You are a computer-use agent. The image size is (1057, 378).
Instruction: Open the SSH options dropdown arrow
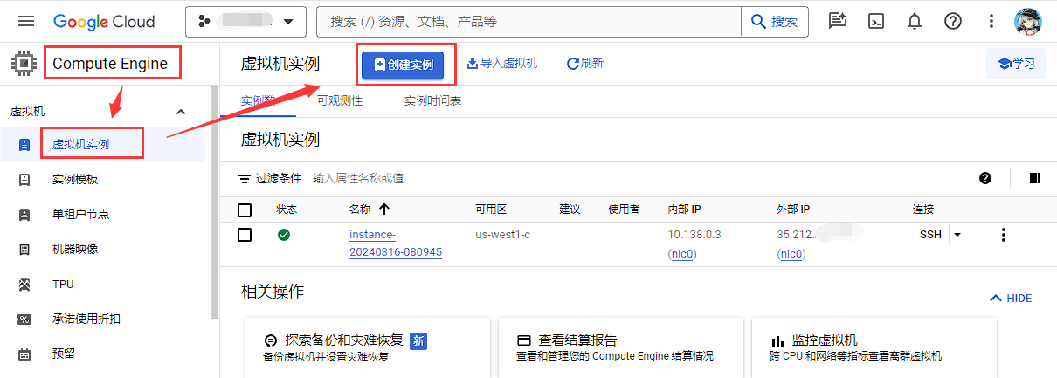click(x=957, y=235)
